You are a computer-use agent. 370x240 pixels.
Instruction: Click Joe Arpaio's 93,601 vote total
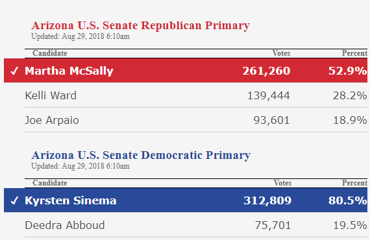tap(271, 120)
